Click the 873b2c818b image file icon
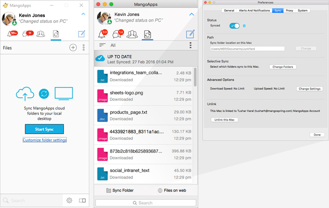This screenshot has height=208, width=329. pyautogui.click(x=102, y=154)
